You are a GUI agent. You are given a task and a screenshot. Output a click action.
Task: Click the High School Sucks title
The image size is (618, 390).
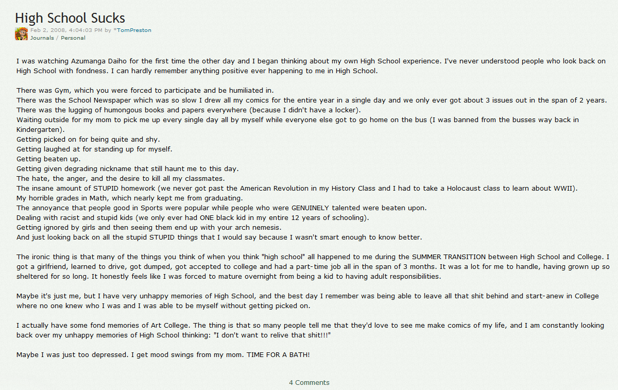point(70,18)
